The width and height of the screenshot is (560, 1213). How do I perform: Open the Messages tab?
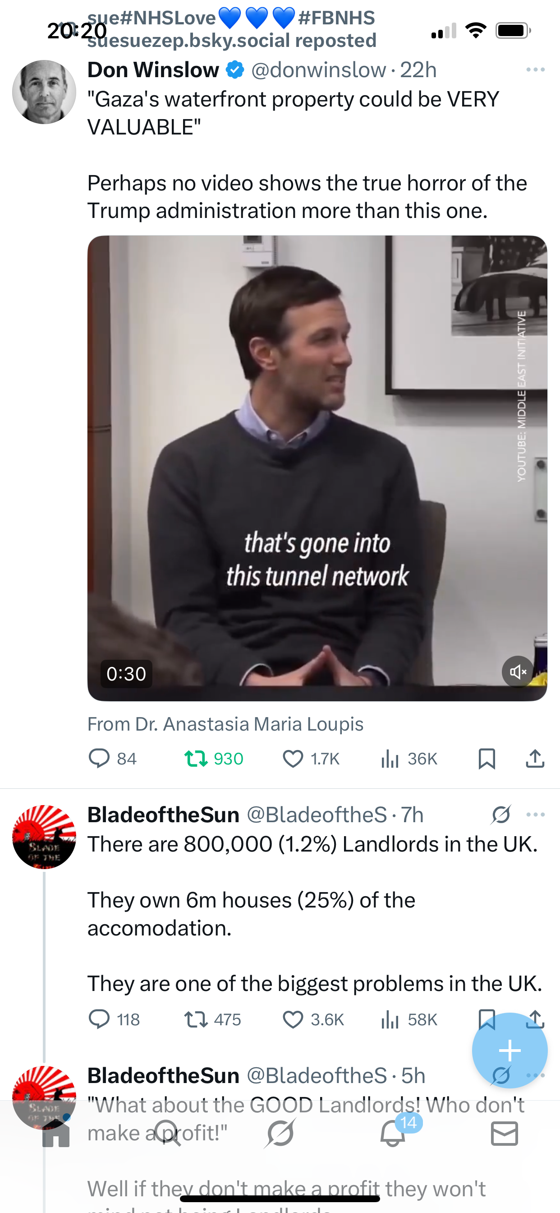(x=505, y=1134)
